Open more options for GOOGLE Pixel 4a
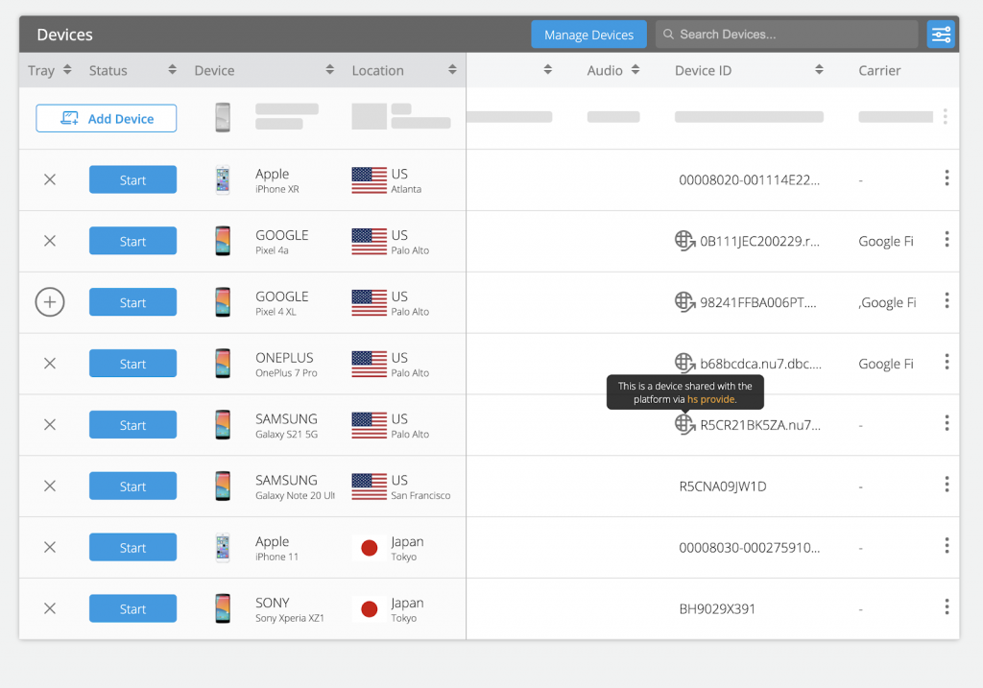 click(947, 239)
